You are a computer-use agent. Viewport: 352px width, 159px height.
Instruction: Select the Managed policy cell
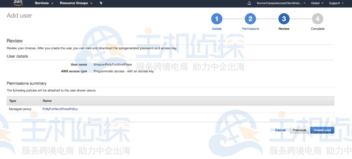20,109
